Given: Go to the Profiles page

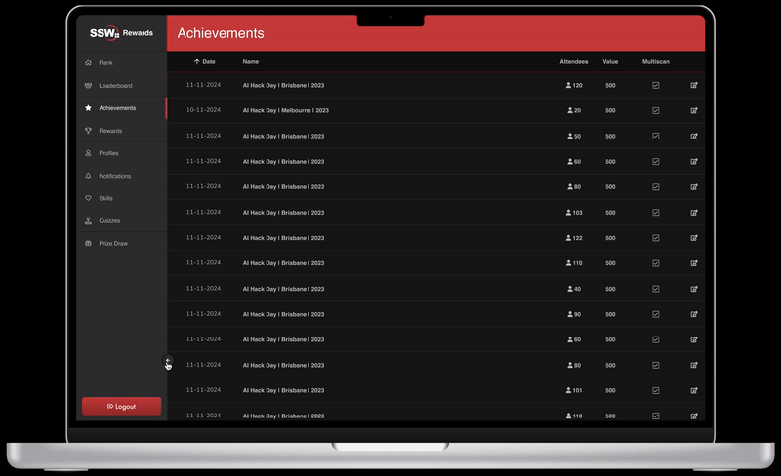Looking at the screenshot, I should click(x=108, y=153).
